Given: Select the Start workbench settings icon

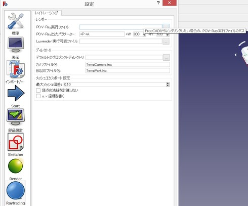Looking at the screenshot, I should tap(16, 96).
